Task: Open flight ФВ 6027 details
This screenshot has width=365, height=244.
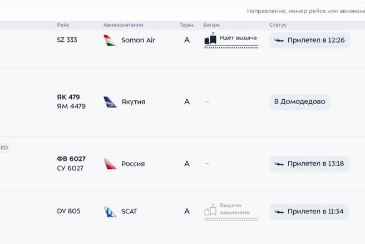Action: coord(71,159)
